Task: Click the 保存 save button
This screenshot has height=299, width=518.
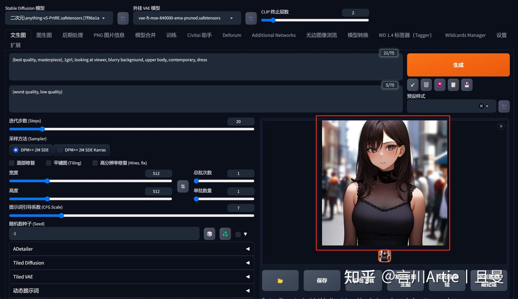Action: click(322, 280)
